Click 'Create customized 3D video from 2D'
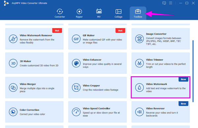The width and height of the screenshot is (198, 128). [x=39, y=66]
